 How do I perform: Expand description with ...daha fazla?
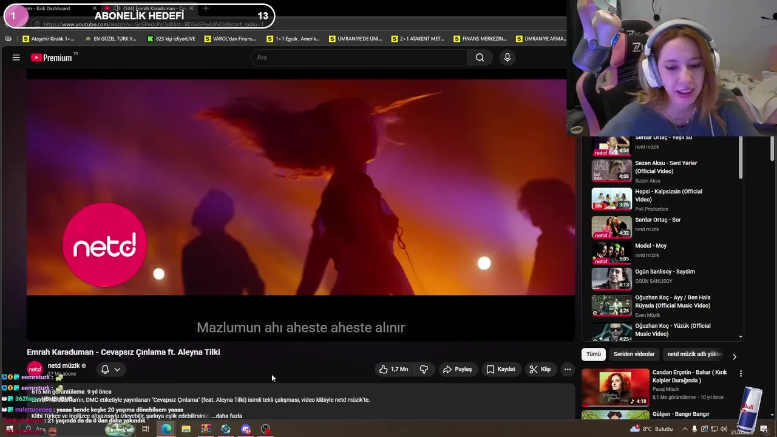point(226,416)
